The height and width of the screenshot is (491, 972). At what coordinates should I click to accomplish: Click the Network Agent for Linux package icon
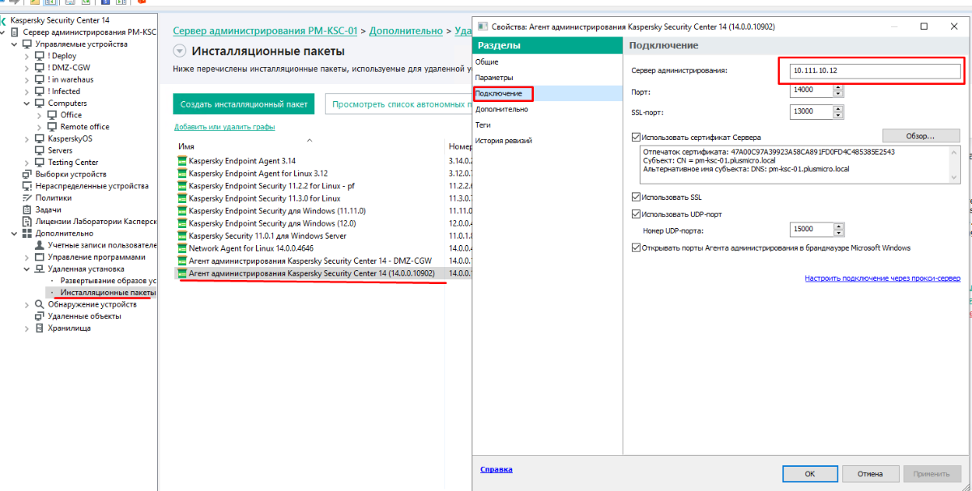click(x=182, y=248)
